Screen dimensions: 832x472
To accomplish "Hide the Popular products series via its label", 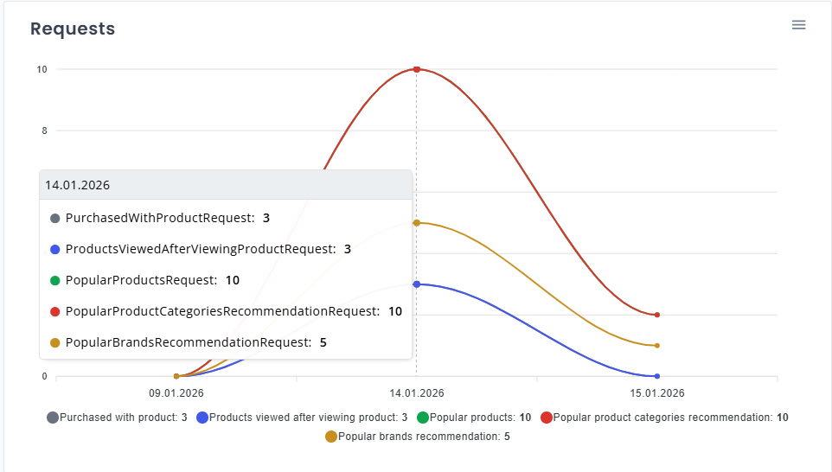I will [480, 418].
